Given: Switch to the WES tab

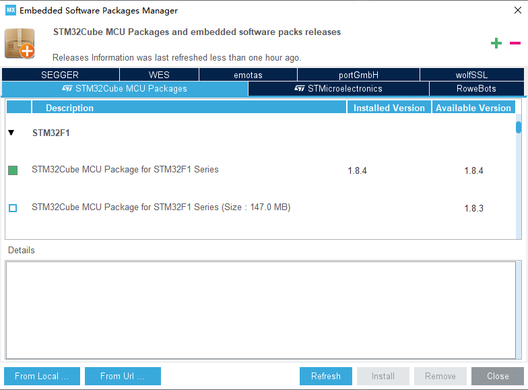Looking at the screenshot, I should point(159,75).
